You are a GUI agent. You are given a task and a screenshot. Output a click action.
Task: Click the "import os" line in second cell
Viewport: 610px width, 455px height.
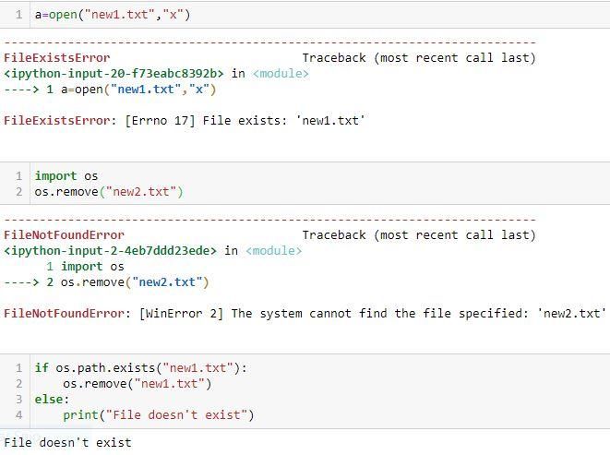[66, 176]
